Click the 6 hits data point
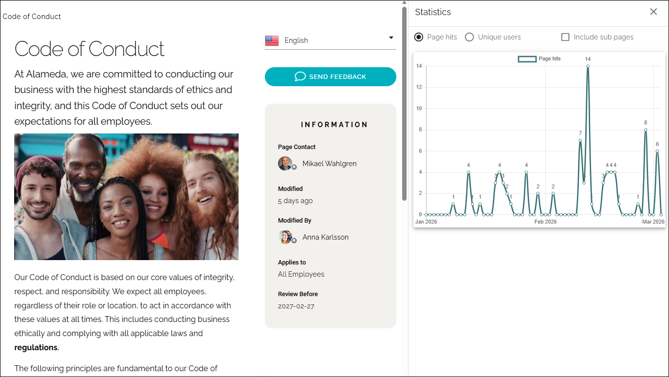Screen dimensions: 669x377 pyautogui.click(x=657, y=151)
